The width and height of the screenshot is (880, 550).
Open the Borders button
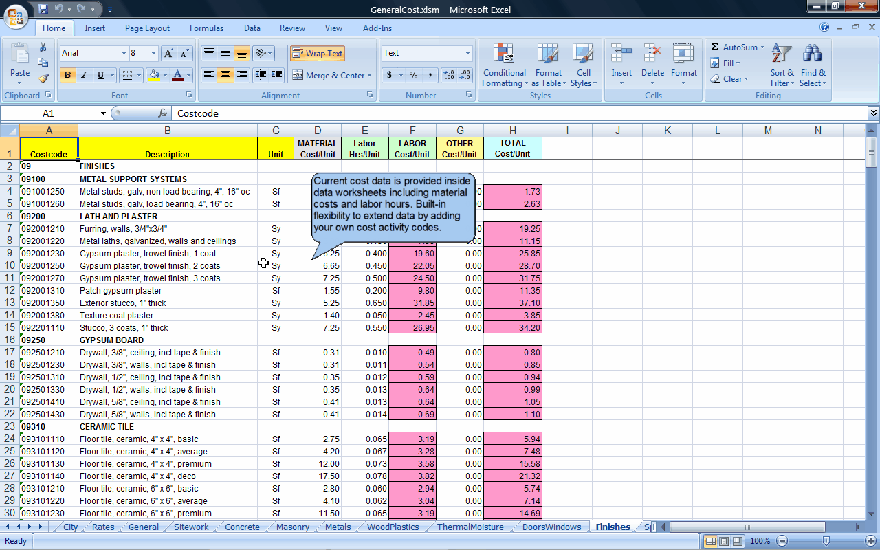pyautogui.click(x=126, y=75)
